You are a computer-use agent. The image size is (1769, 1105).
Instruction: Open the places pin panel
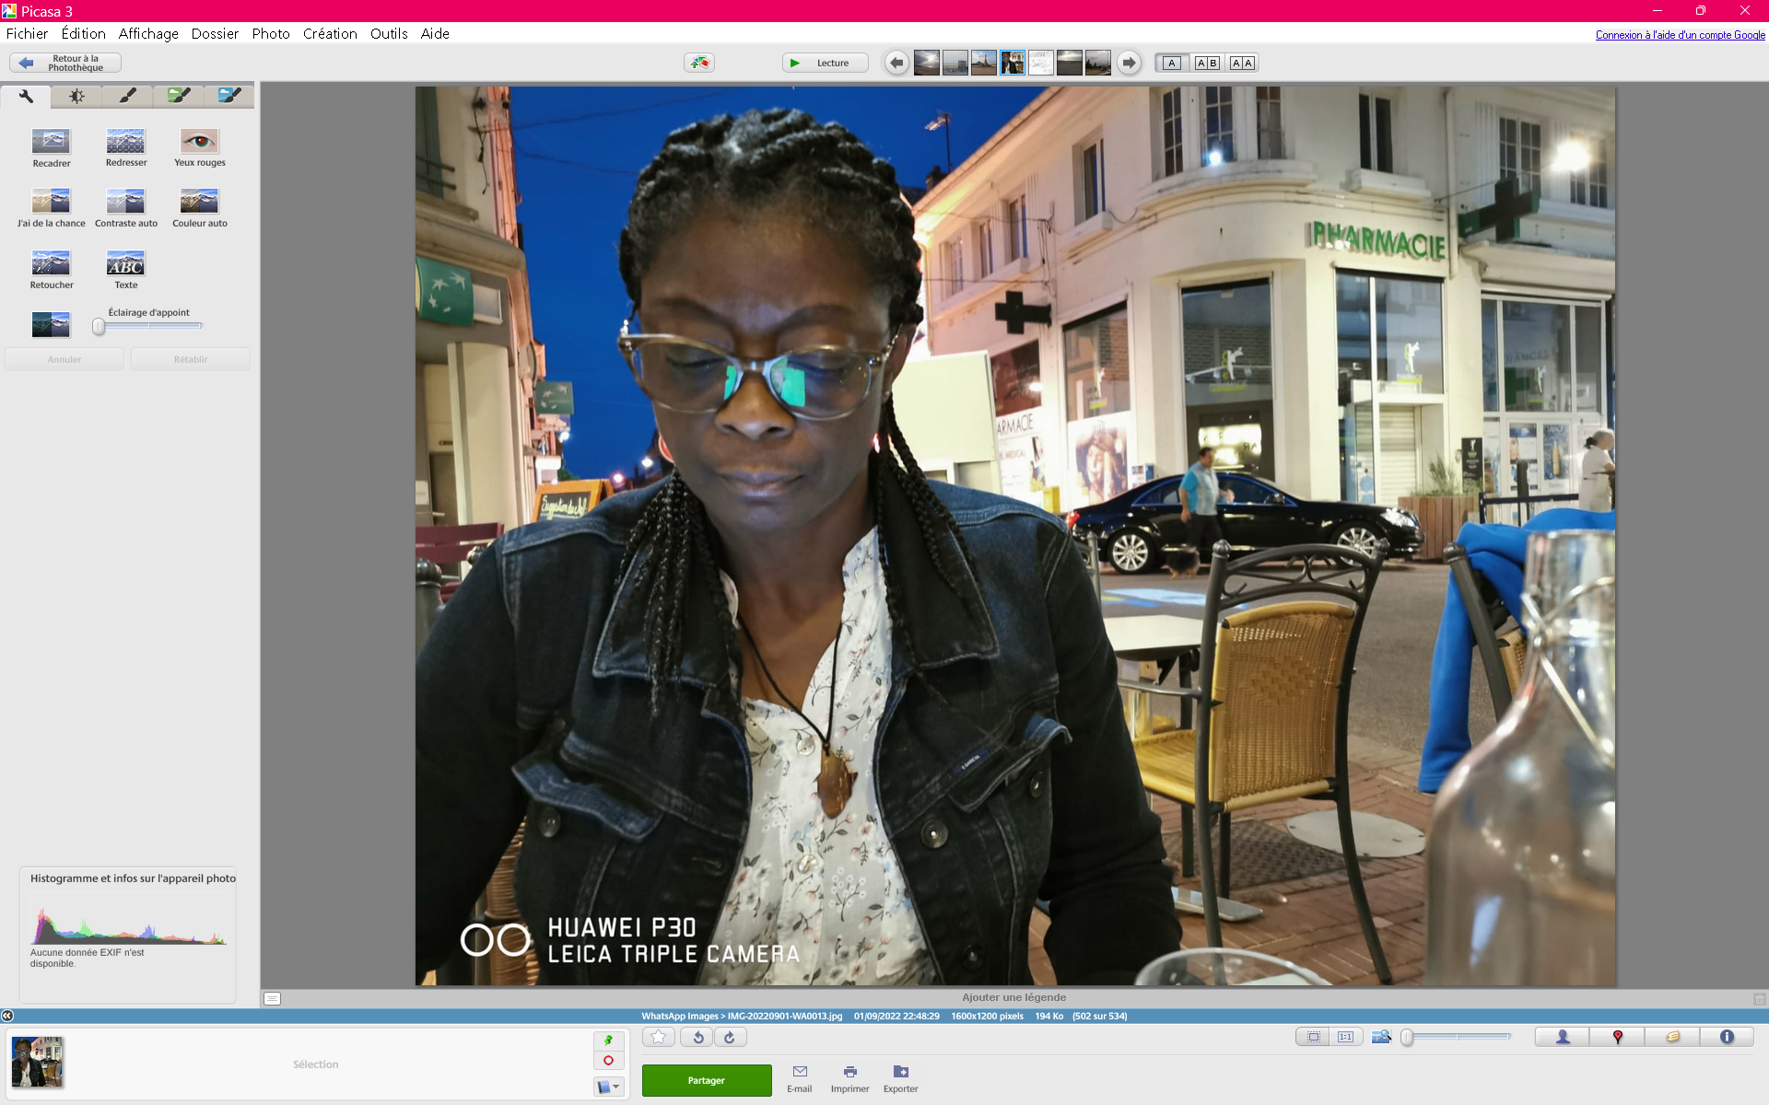[1617, 1037]
